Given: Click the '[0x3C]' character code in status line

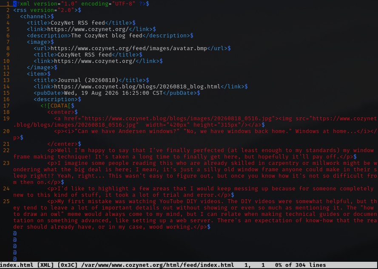Looking at the screenshot, I should click(x=68, y=265).
